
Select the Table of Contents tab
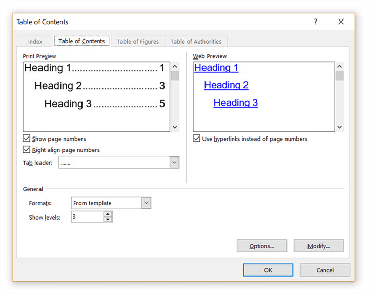(x=81, y=41)
